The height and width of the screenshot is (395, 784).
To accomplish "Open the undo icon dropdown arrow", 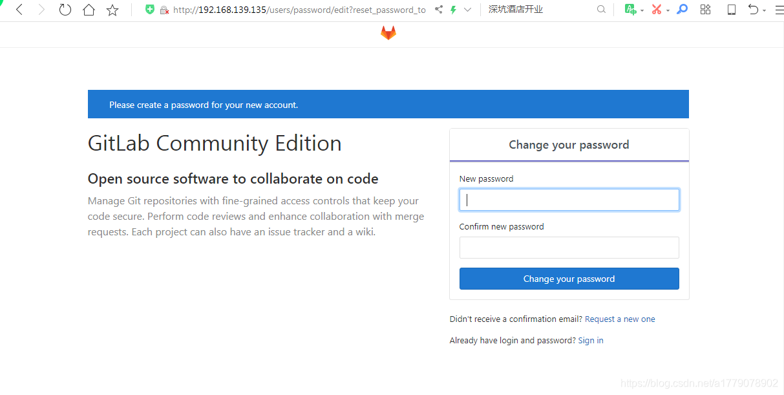I will [x=764, y=10].
